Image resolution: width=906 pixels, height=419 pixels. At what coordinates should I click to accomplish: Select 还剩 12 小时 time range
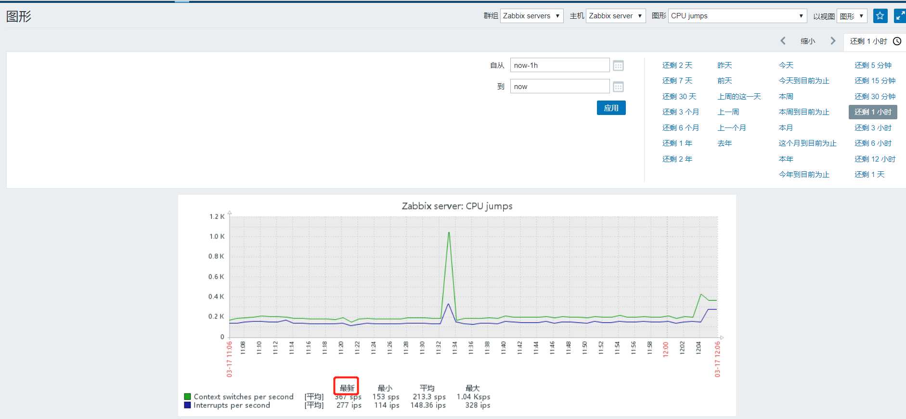click(875, 159)
